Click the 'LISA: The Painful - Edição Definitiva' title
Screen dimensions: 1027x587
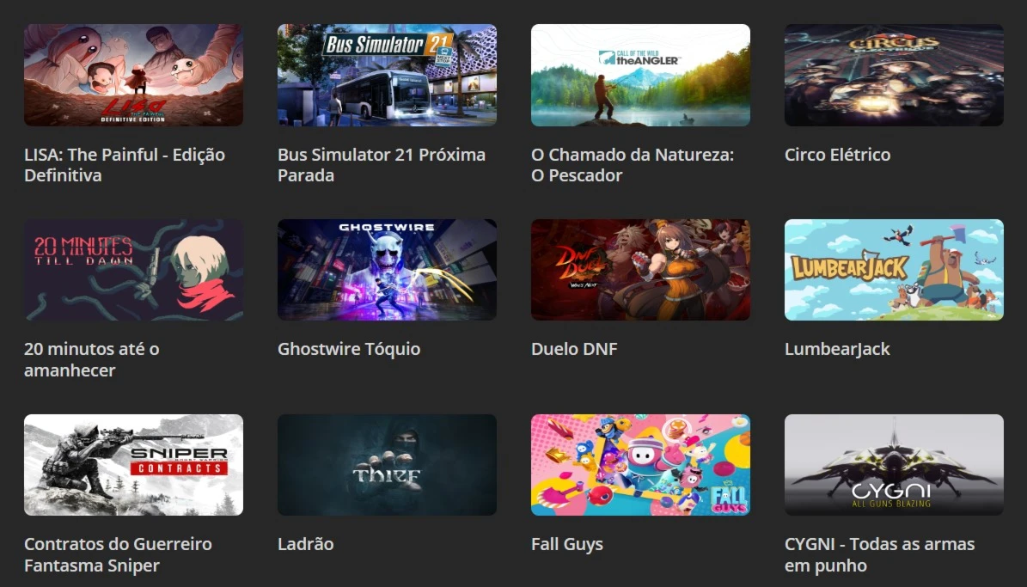click(125, 165)
